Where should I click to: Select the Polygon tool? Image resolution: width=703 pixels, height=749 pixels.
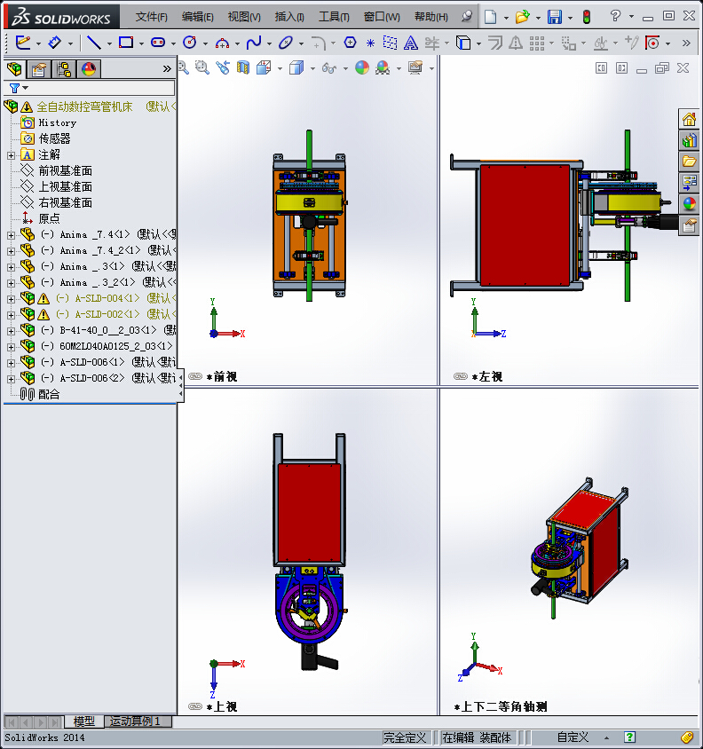(x=351, y=43)
